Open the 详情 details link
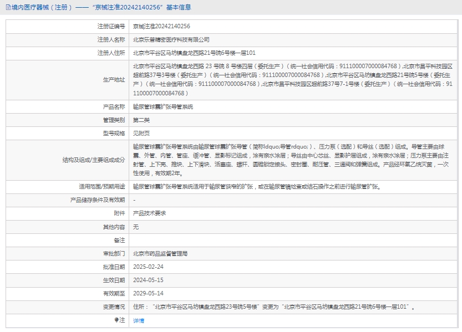This screenshot has height=332, width=462. (x=139, y=320)
